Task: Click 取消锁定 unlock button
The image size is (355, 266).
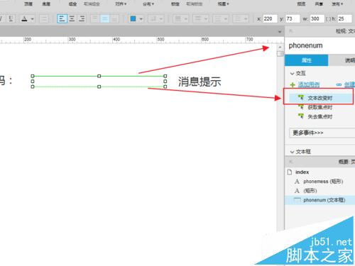Action: point(195,4)
